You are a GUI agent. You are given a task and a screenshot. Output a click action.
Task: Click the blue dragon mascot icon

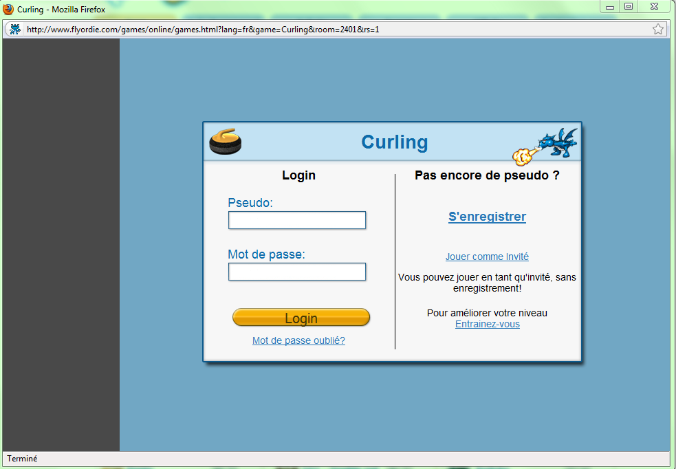coord(545,146)
